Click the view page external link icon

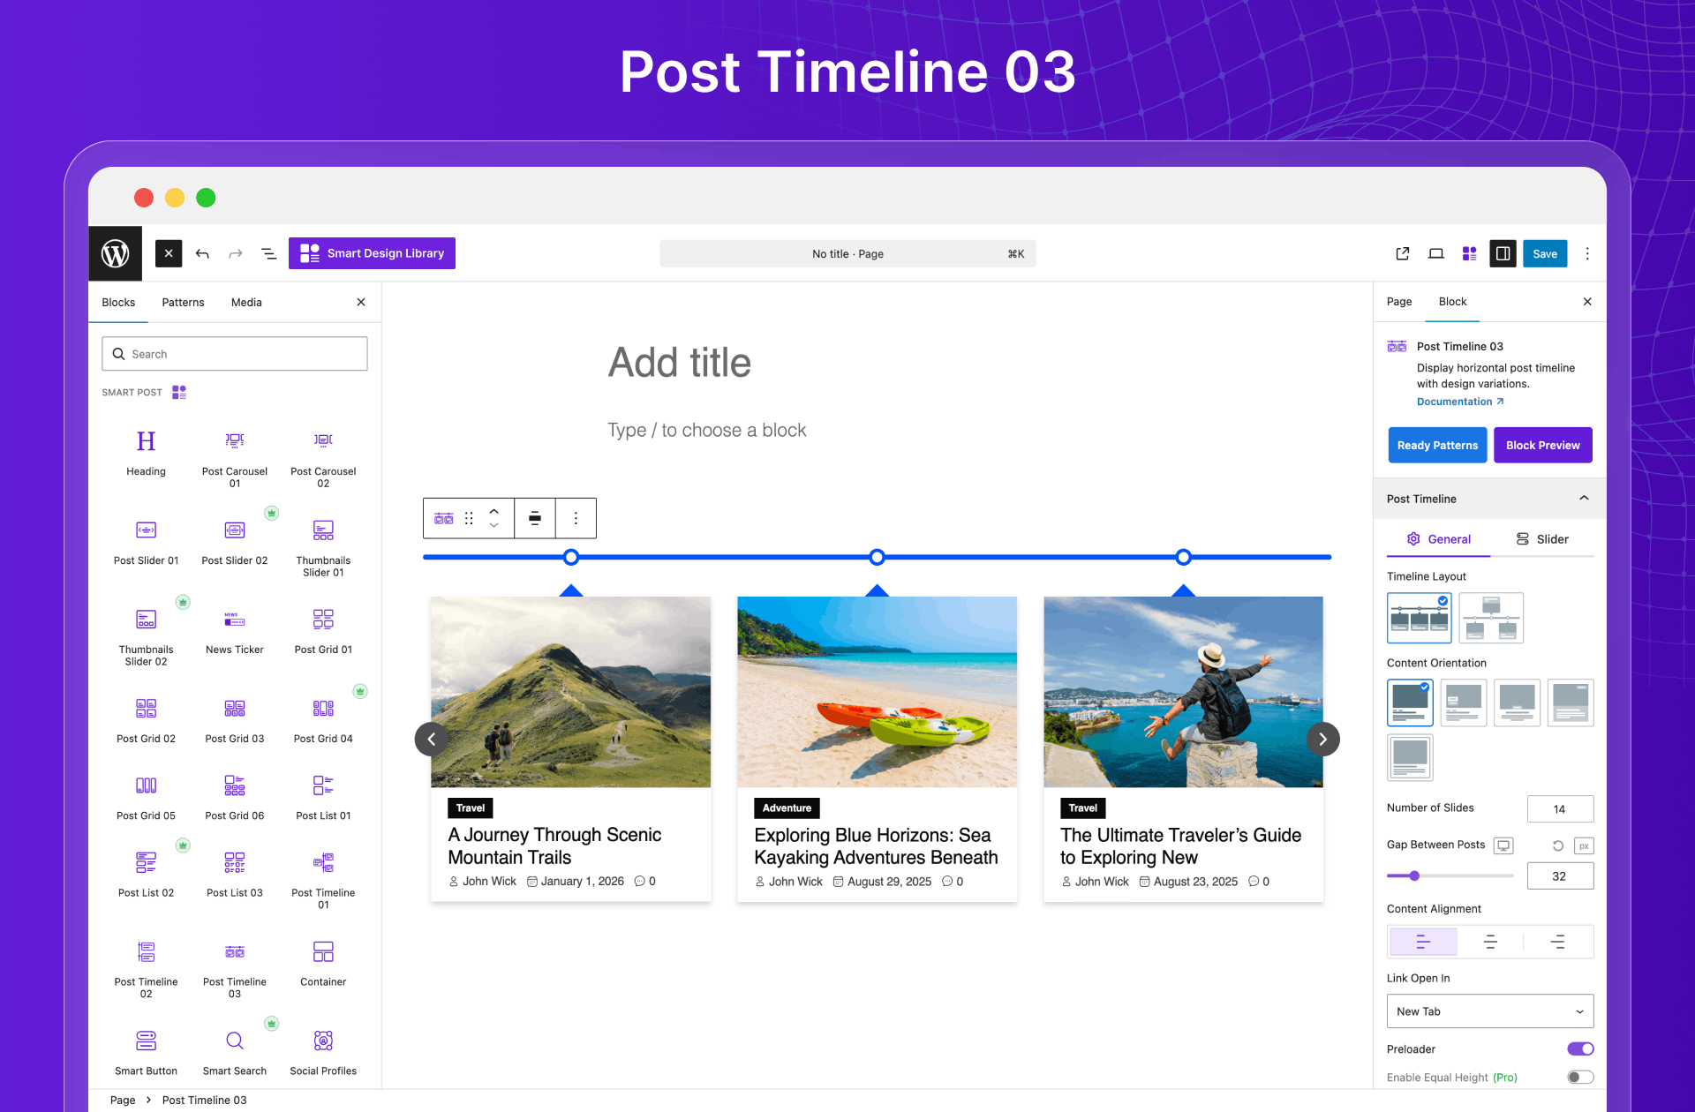click(1402, 254)
